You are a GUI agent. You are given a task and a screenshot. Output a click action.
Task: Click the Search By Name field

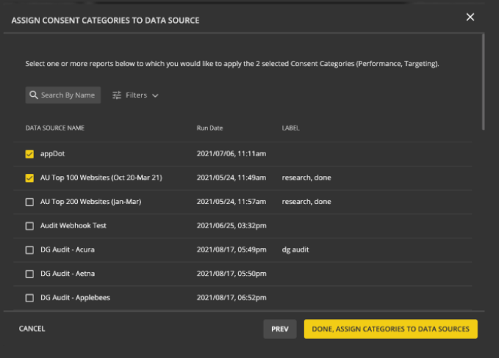(68, 95)
